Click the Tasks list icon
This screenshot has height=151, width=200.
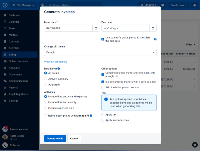click(x=5, y=28)
